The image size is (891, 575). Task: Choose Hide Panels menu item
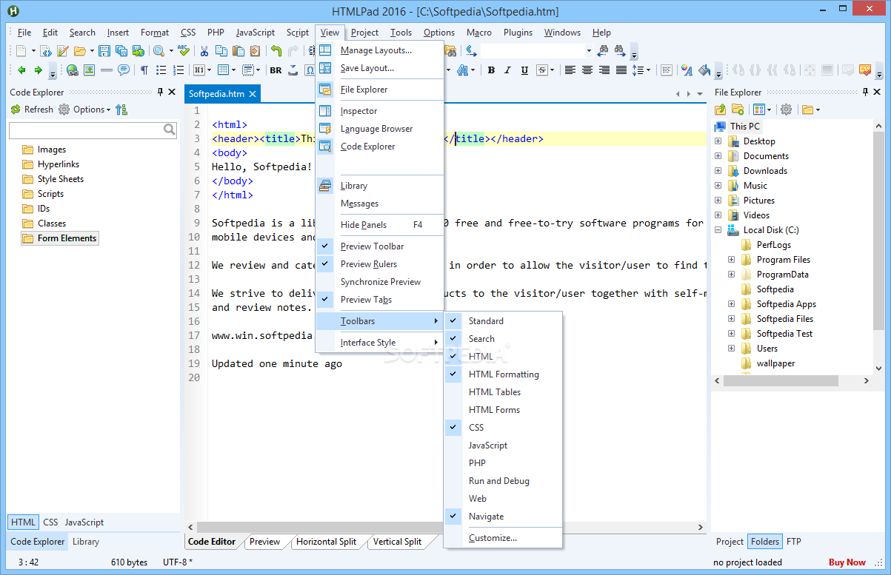point(379,225)
